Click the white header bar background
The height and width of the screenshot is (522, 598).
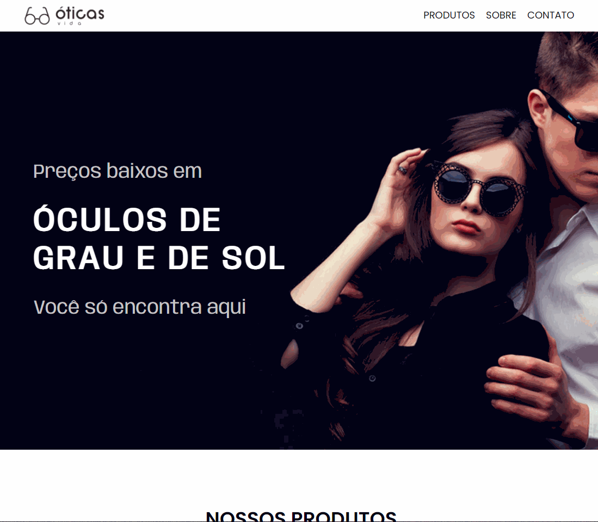click(x=260, y=16)
